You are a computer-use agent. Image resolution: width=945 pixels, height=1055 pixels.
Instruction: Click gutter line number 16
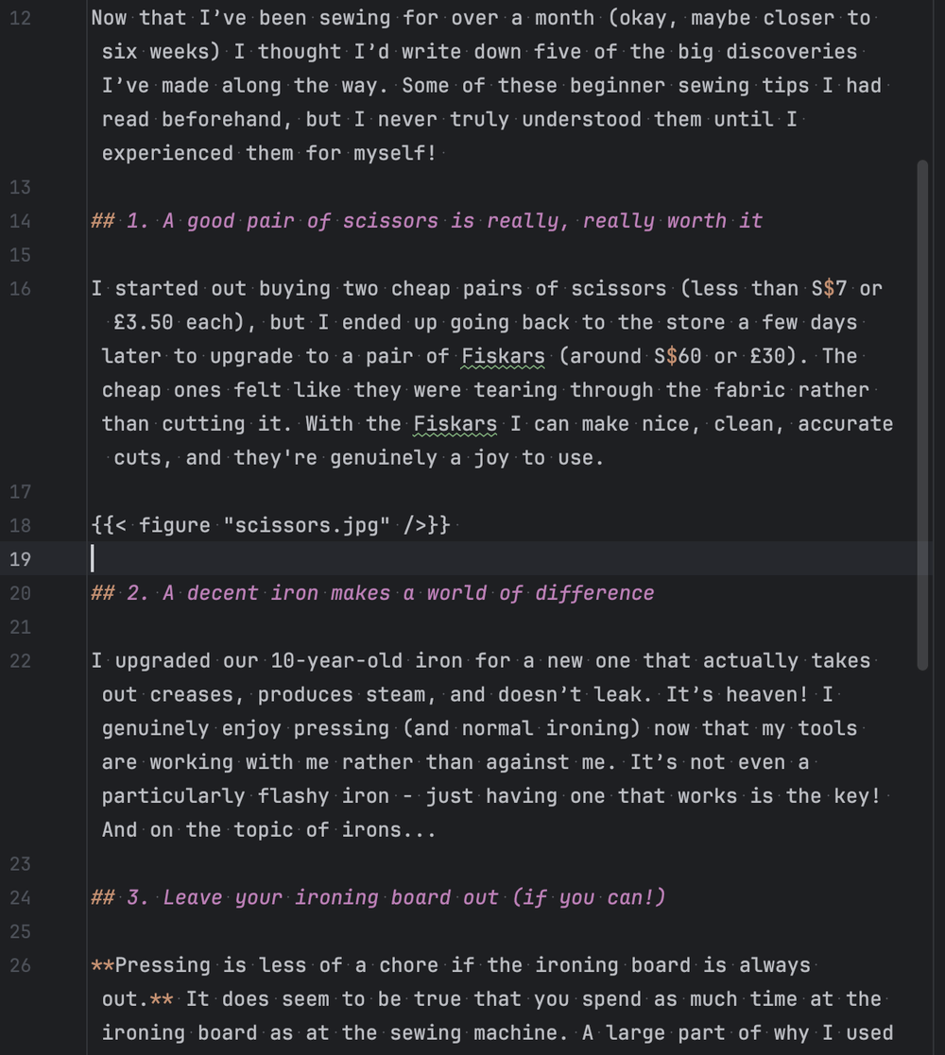click(20, 289)
